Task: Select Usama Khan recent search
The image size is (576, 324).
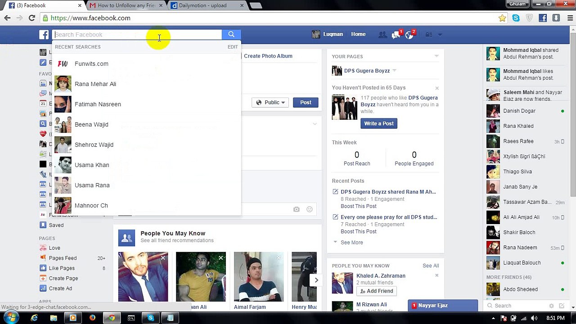Action: pyautogui.click(x=146, y=165)
